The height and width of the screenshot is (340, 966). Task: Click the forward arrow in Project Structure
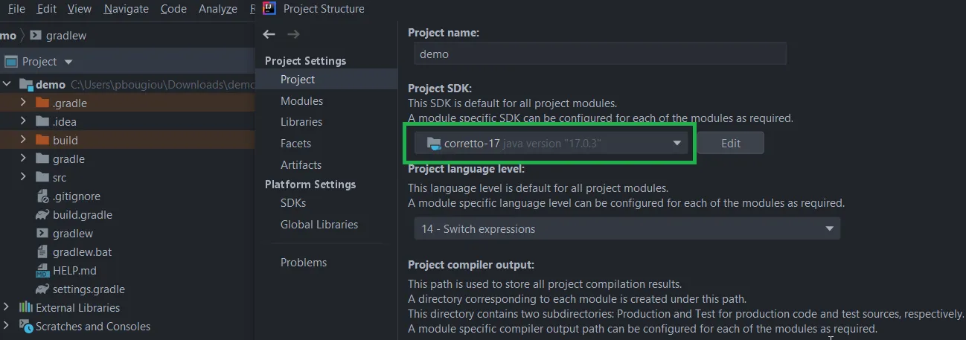tap(293, 34)
